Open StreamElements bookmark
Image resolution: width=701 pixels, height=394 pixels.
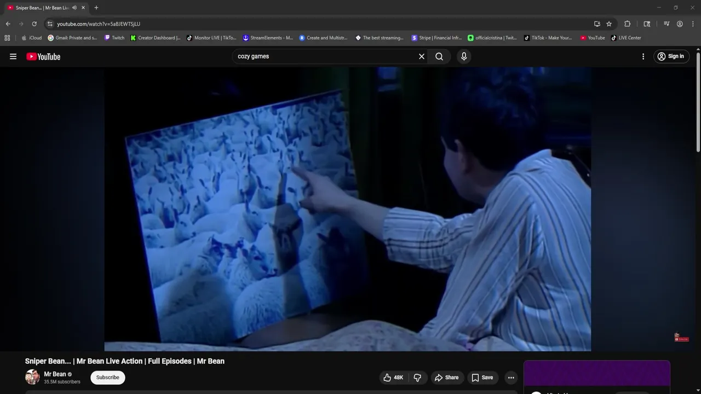click(x=268, y=38)
